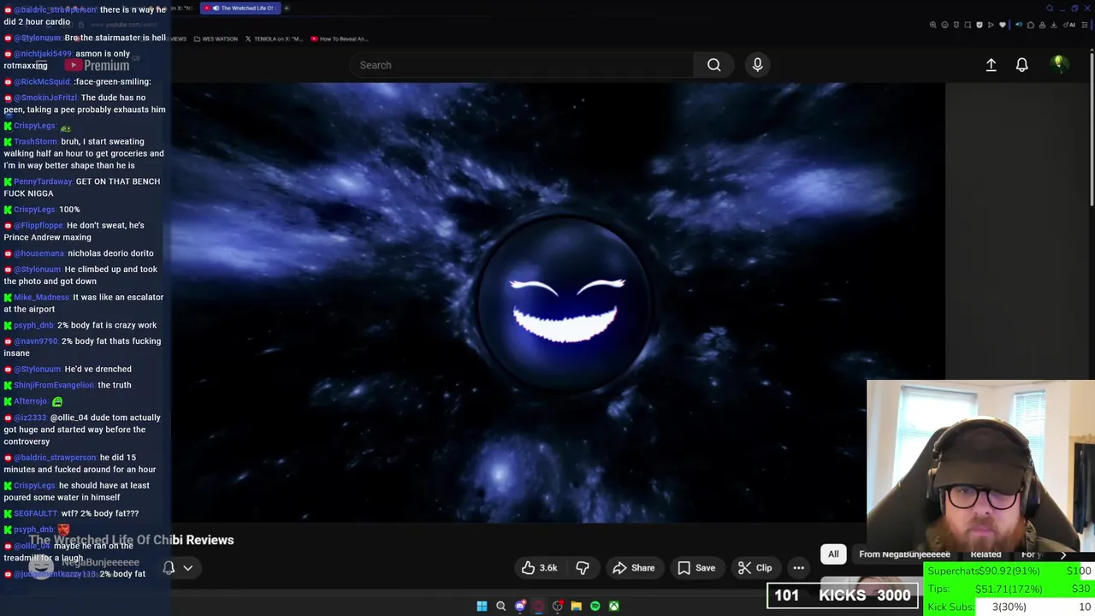
Task: Open the upload/create video icon
Action: pyautogui.click(x=991, y=65)
